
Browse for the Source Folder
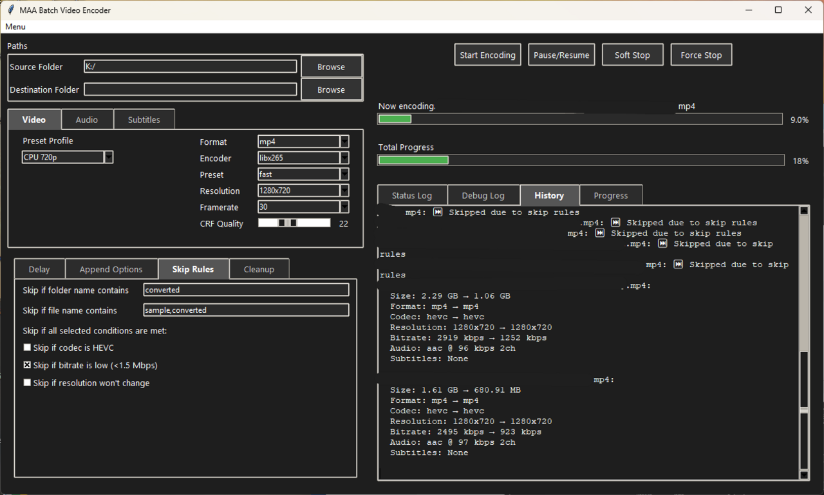tap(331, 66)
